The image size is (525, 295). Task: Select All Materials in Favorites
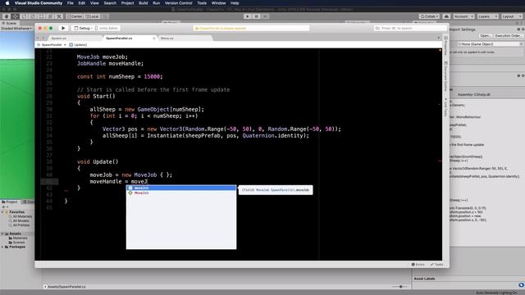pos(21,216)
